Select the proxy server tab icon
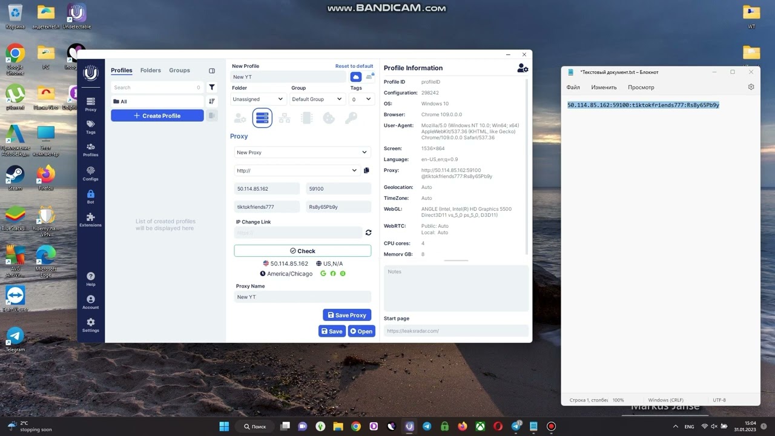Screen dimensions: 775x436 point(262,118)
